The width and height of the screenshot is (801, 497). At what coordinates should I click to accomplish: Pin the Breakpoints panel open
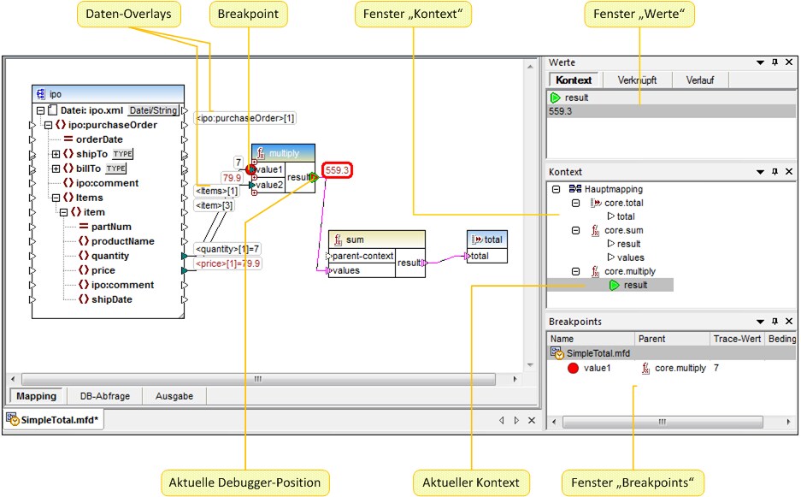point(775,321)
